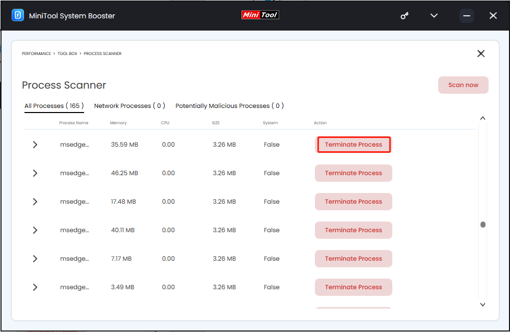Click the Memory column header
This screenshot has height=332, width=510.
coord(118,123)
